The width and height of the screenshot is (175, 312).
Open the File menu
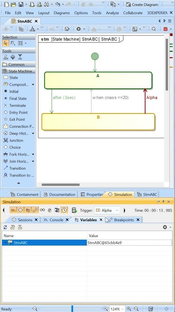click(x=7, y=13)
